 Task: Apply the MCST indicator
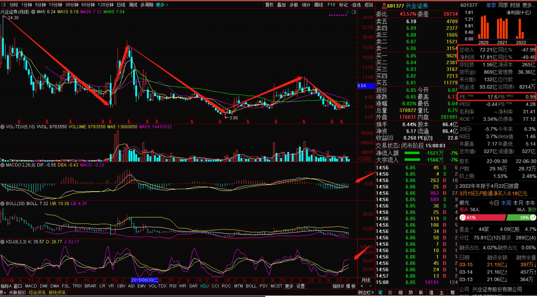[x=276, y=286]
